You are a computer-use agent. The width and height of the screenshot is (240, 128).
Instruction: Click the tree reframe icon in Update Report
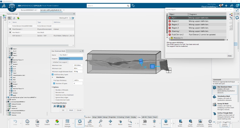(231, 14)
